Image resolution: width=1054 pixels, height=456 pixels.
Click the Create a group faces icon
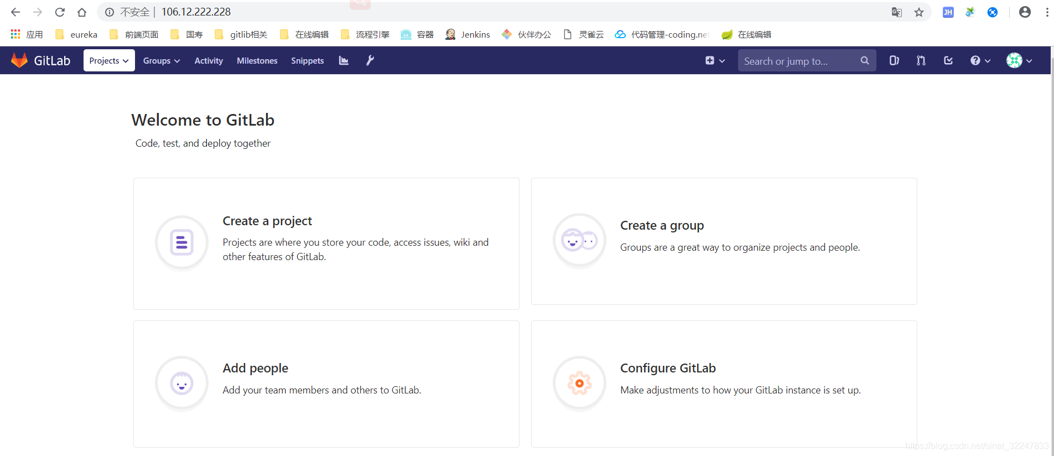point(579,240)
